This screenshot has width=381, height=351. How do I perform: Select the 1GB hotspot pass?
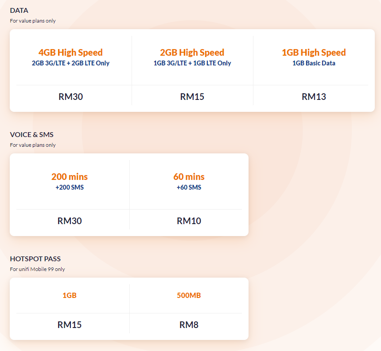[x=70, y=295]
